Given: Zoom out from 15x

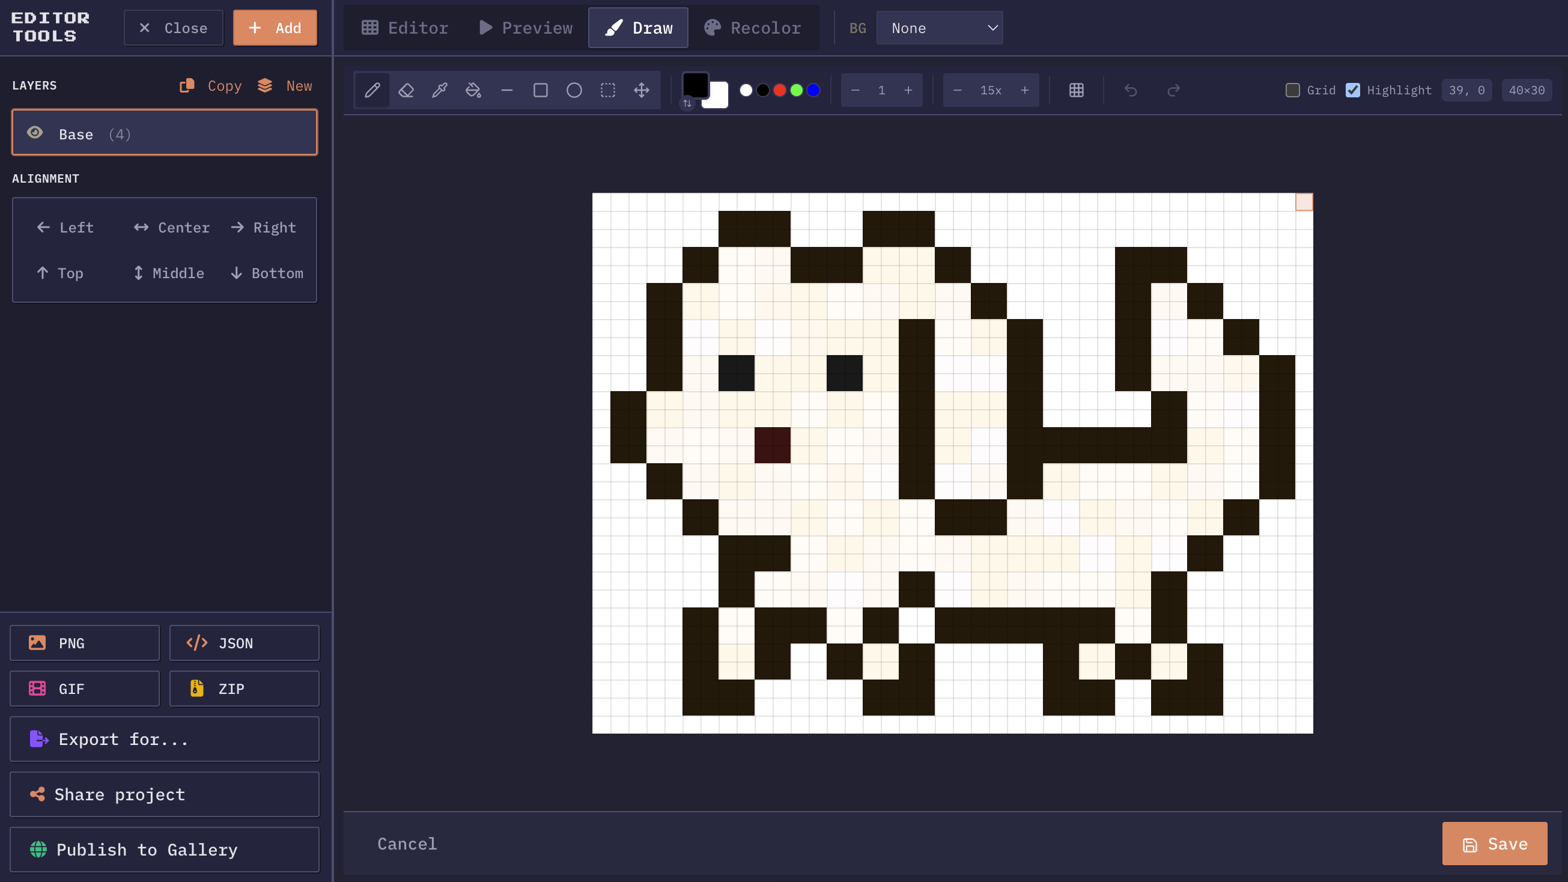Looking at the screenshot, I should [958, 90].
